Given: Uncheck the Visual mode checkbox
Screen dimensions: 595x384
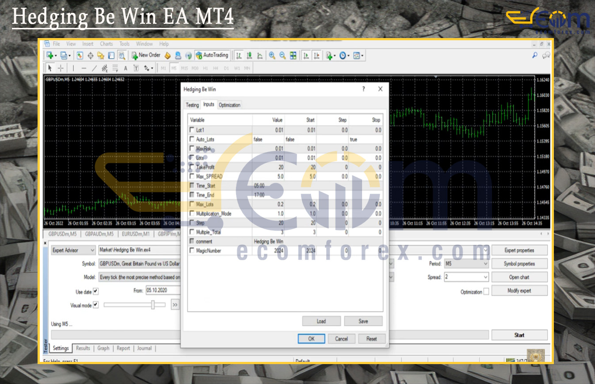Looking at the screenshot, I should (95, 305).
